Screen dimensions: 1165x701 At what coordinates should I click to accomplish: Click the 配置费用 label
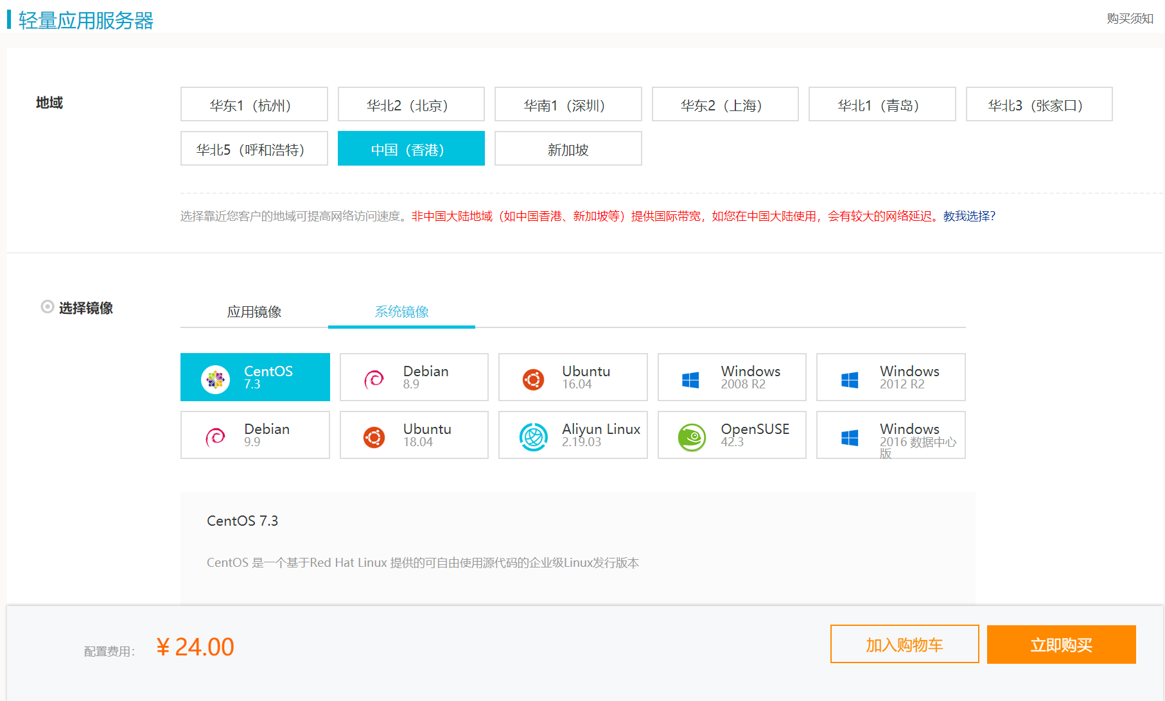109,652
